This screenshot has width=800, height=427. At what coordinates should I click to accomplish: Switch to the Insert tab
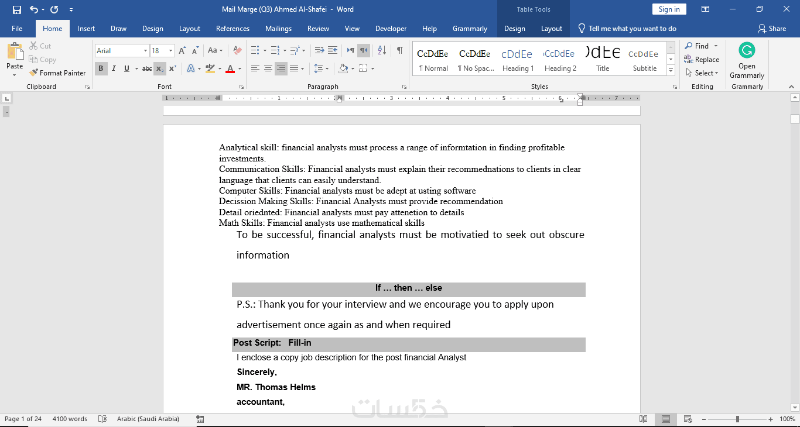point(86,29)
